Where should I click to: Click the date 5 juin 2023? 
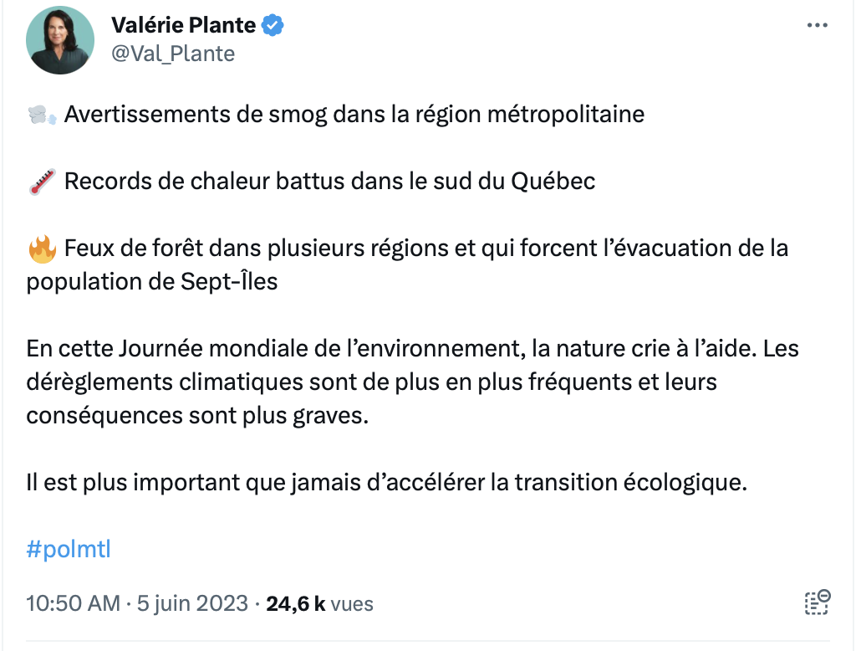point(192,603)
